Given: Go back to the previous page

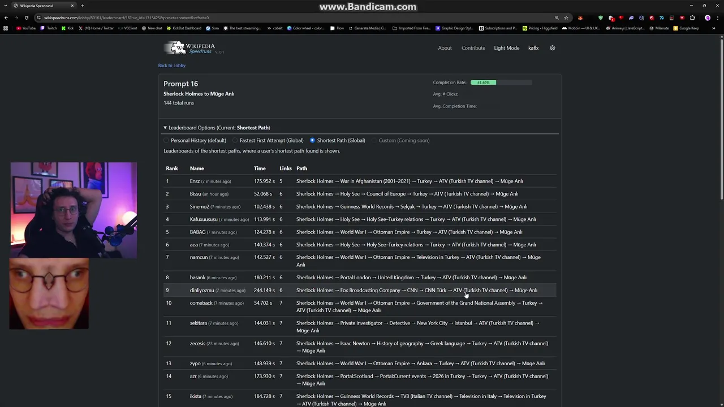Looking at the screenshot, I should click(x=6, y=18).
